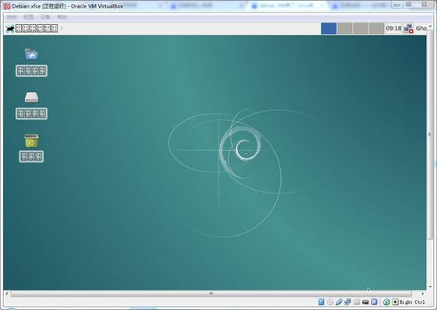Screen dimensions: 437x310
Task: Click the vertical scrollbar up arrow
Action: coord(430,27)
